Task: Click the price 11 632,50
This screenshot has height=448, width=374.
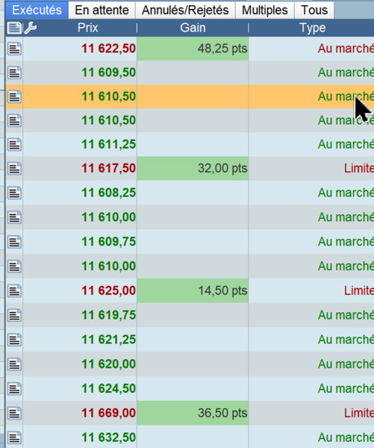Action: pos(108,438)
